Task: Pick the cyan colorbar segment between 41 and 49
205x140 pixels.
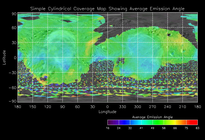Action: pyautogui.click(x=147, y=122)
